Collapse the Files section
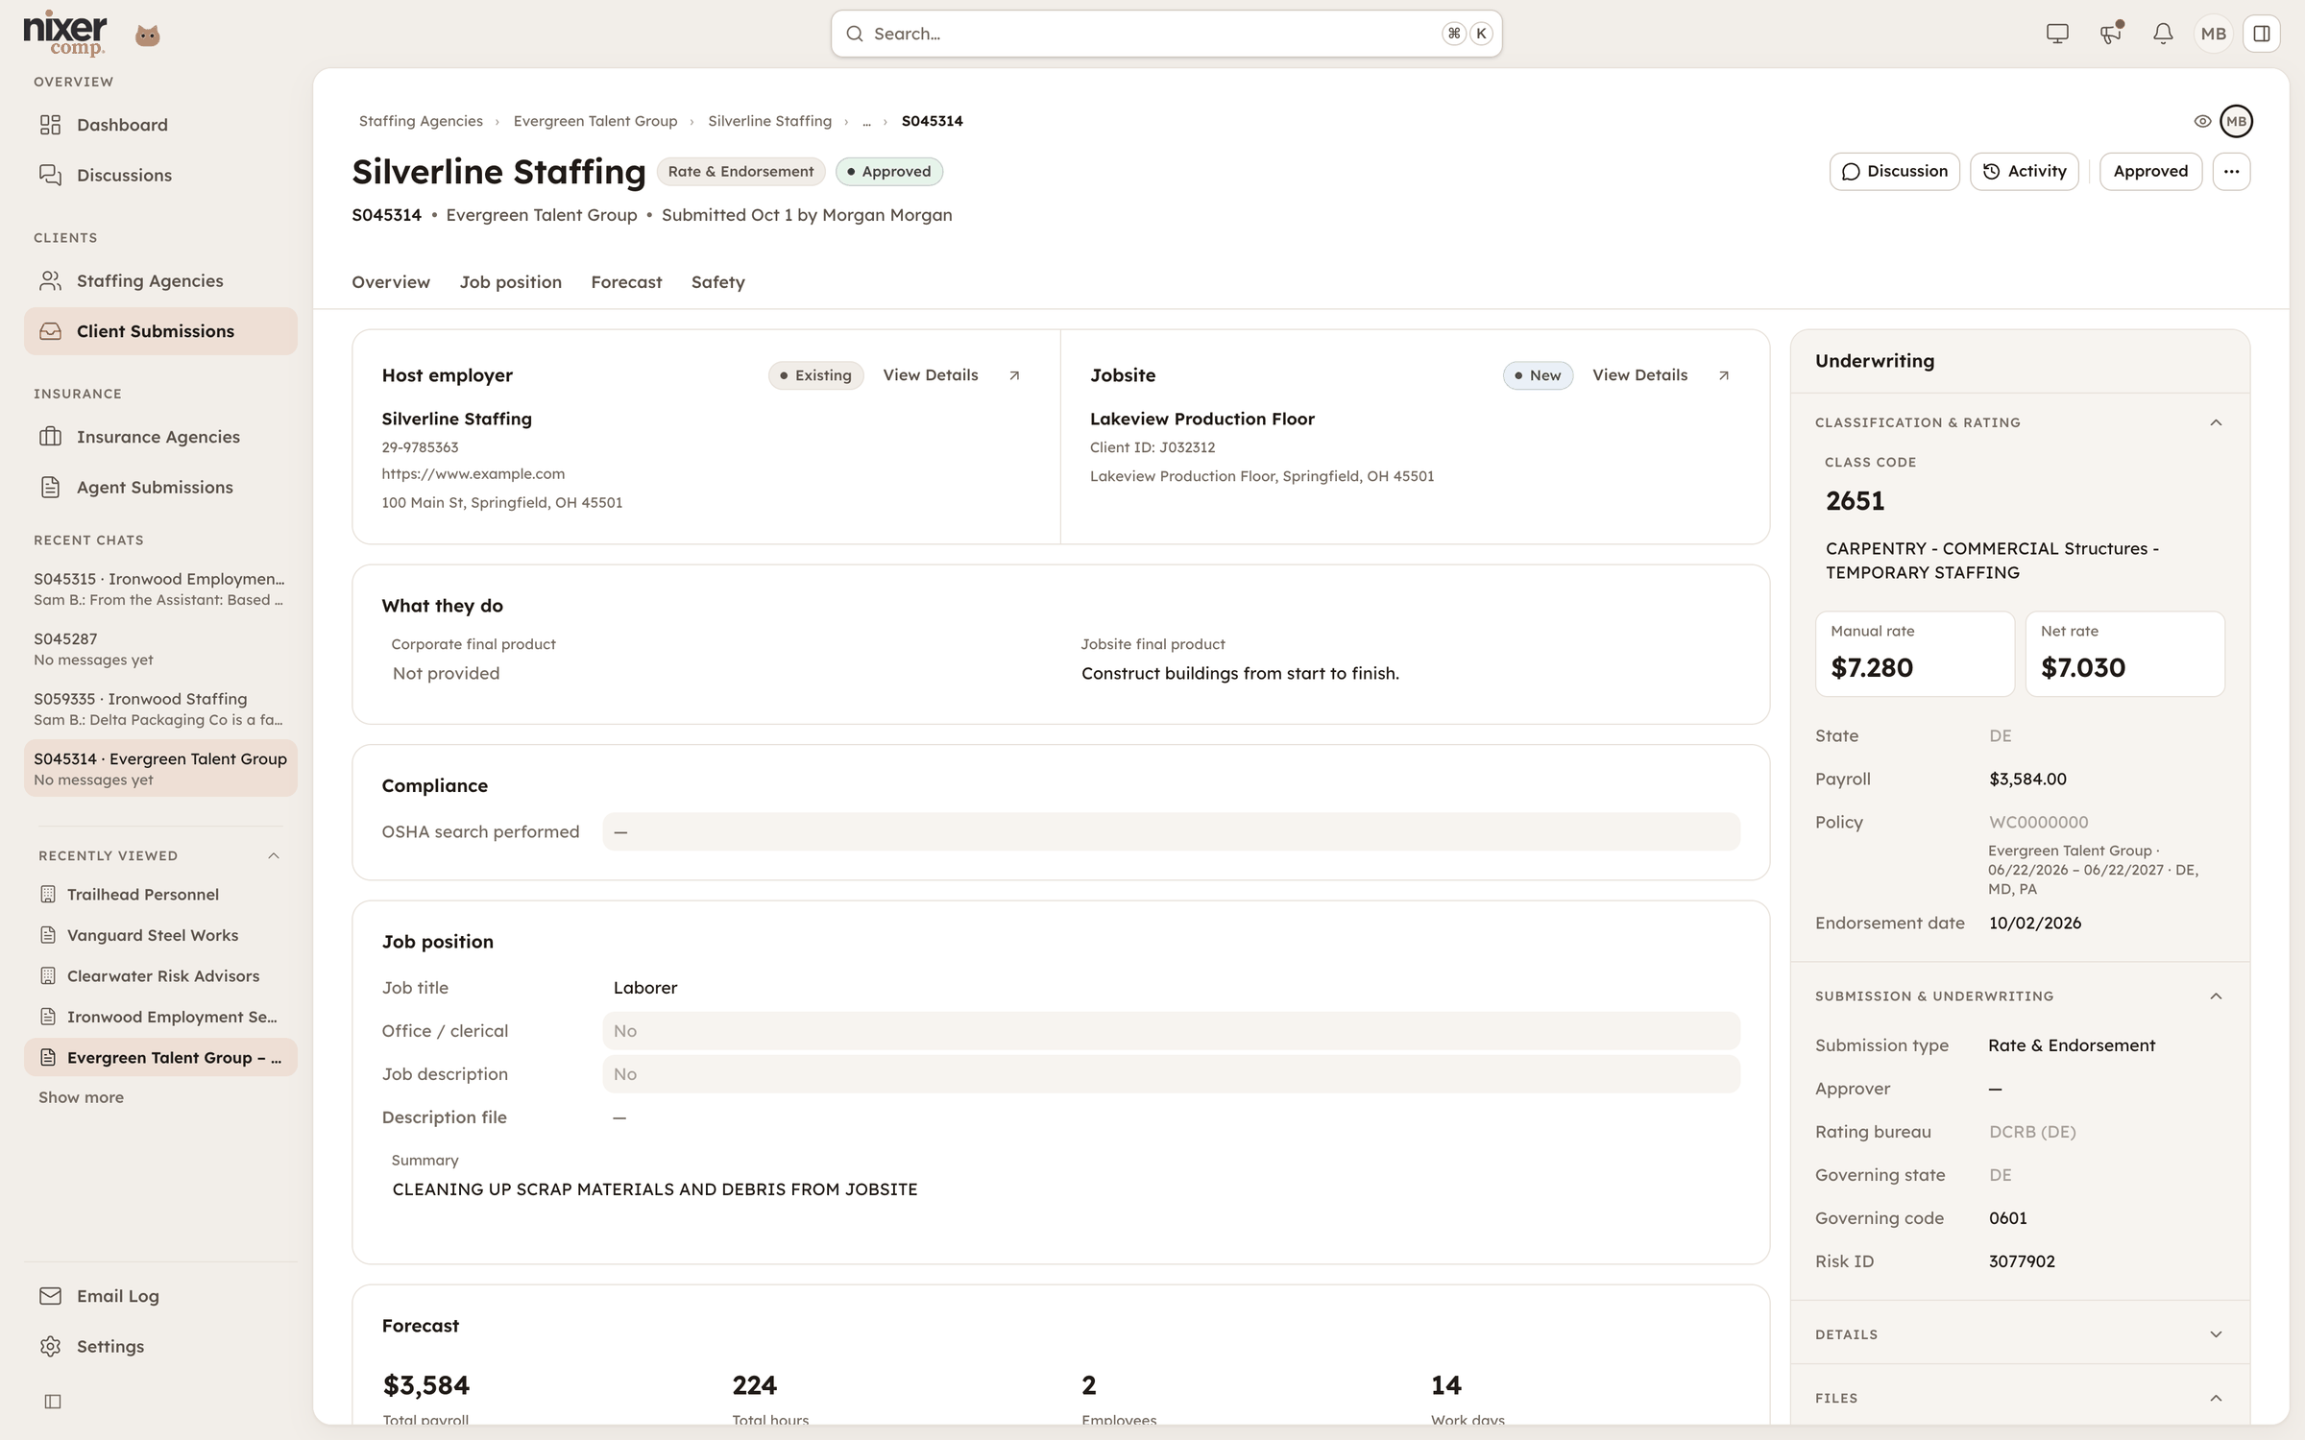The height and width of the screenshot is (1440, 2305). pos(2216,1399)
